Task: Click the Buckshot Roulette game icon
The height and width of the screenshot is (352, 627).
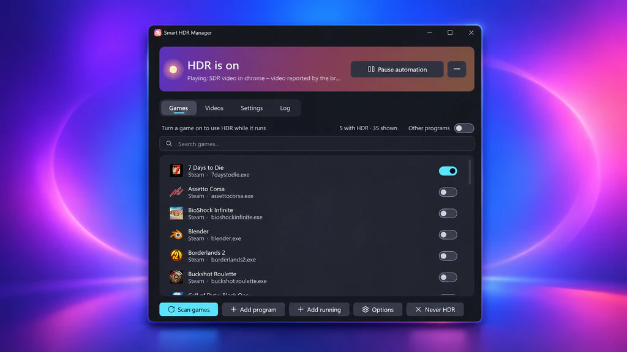Action: [x=176, y=277]
